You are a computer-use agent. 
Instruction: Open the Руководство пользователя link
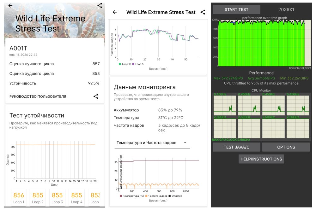click(38, 96)
